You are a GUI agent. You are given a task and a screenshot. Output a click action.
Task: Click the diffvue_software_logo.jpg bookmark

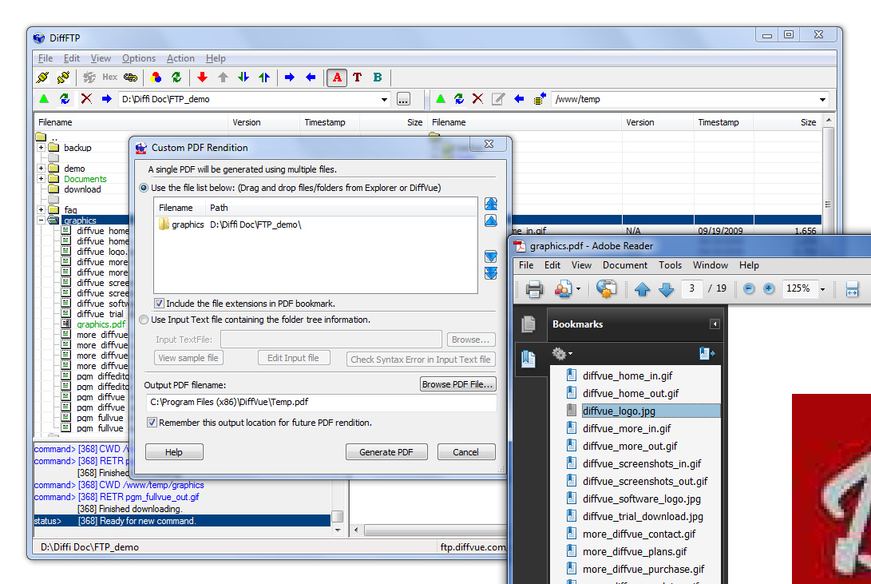pos(642,499)
